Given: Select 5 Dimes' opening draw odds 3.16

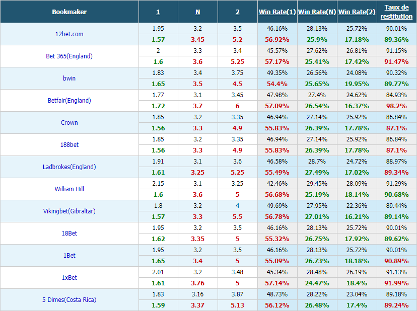Looking at the screenshot, I should [197, 294].
